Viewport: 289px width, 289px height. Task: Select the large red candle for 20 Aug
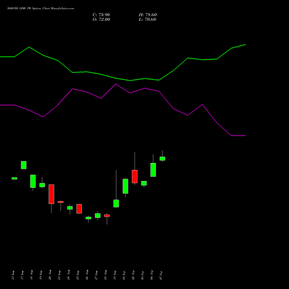click(x=51, y=194)
